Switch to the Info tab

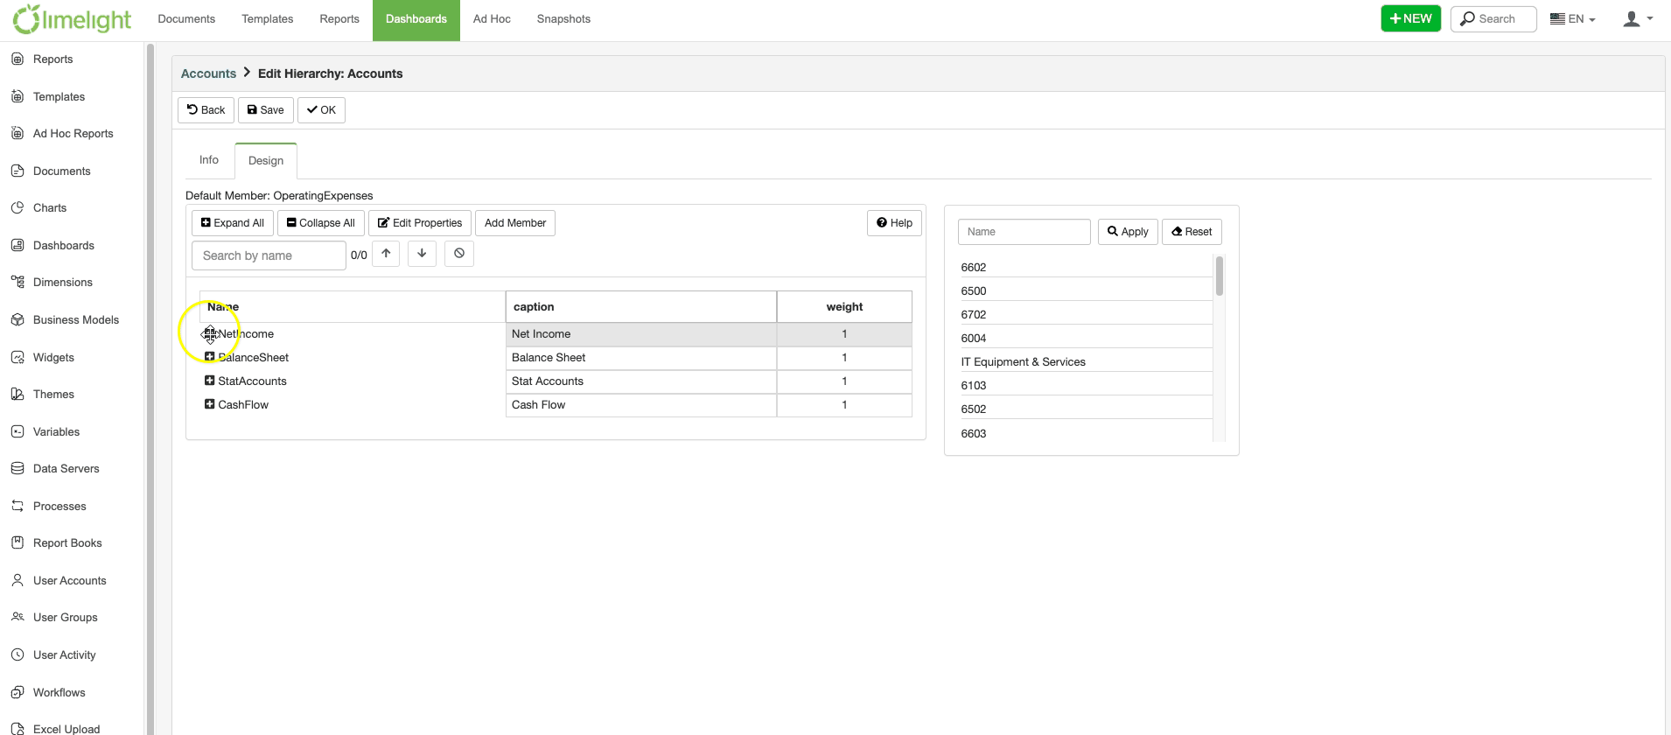coord(208,160)
